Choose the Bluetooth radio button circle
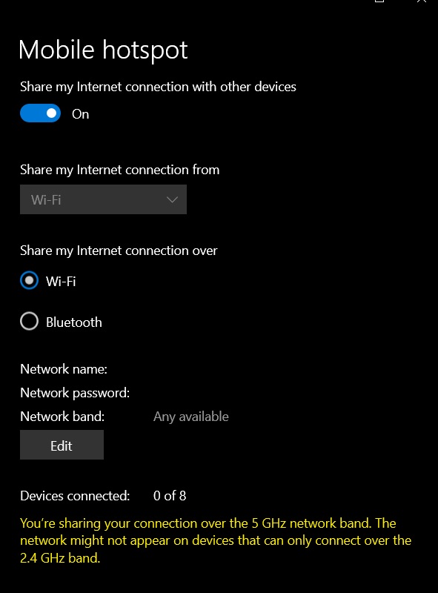Image resolution: width=438 pixels, height=593 pixels. tap(29, 321)
